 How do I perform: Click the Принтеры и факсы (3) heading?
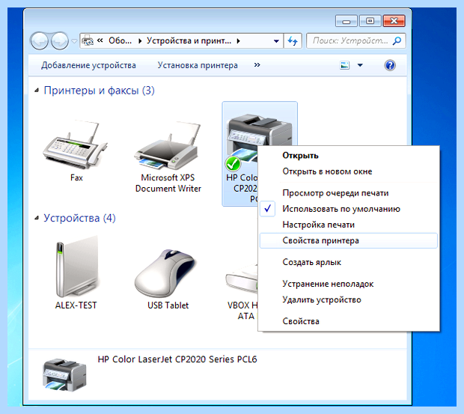(x=99, y=91)
